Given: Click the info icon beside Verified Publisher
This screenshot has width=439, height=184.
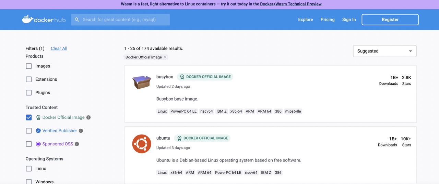Looking at the screenshot, I should (81, 131).
